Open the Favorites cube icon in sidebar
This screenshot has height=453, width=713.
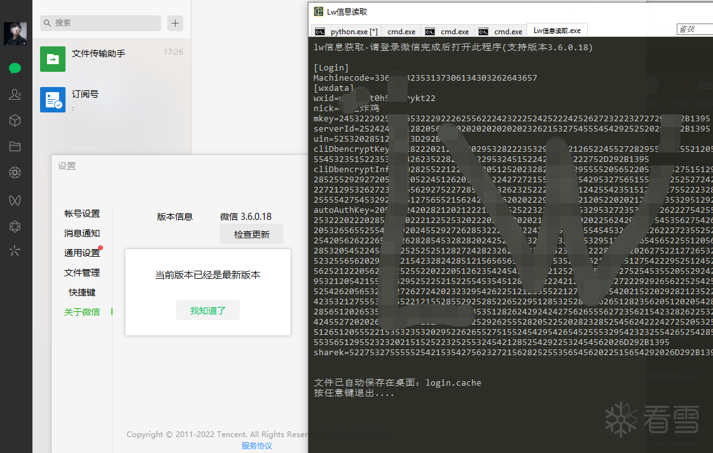pyautogui.click(x=15, y=121)
